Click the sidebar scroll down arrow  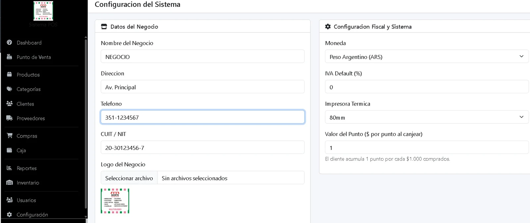pos(86,217)
